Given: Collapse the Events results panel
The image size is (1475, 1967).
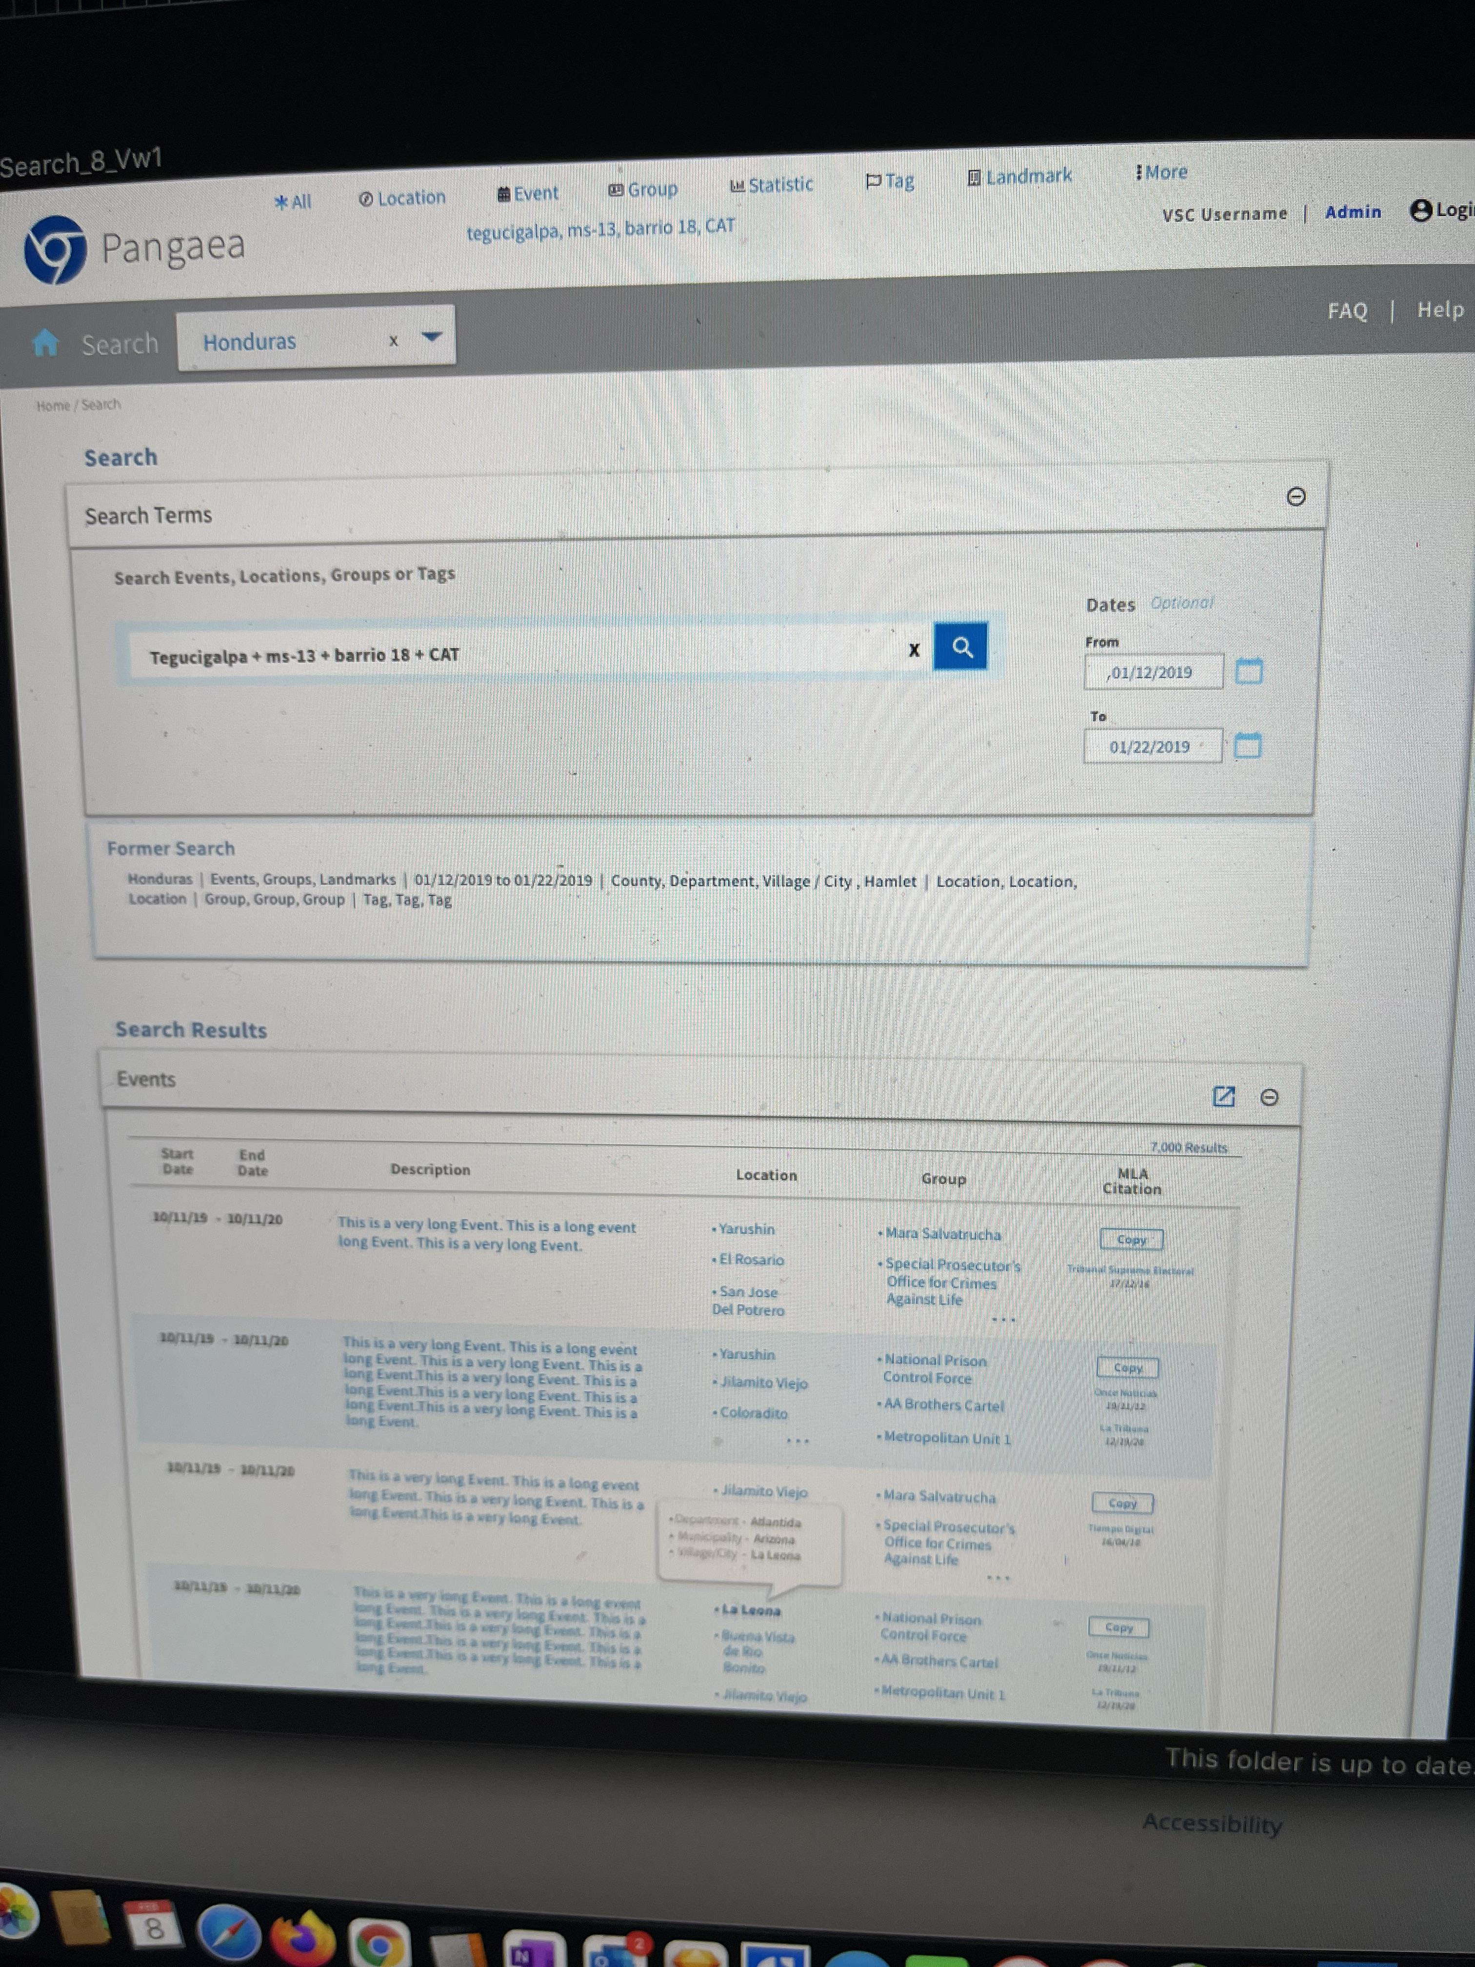Looking at the screenshot, I should pyautogui.click(x=1269, y=1097).
